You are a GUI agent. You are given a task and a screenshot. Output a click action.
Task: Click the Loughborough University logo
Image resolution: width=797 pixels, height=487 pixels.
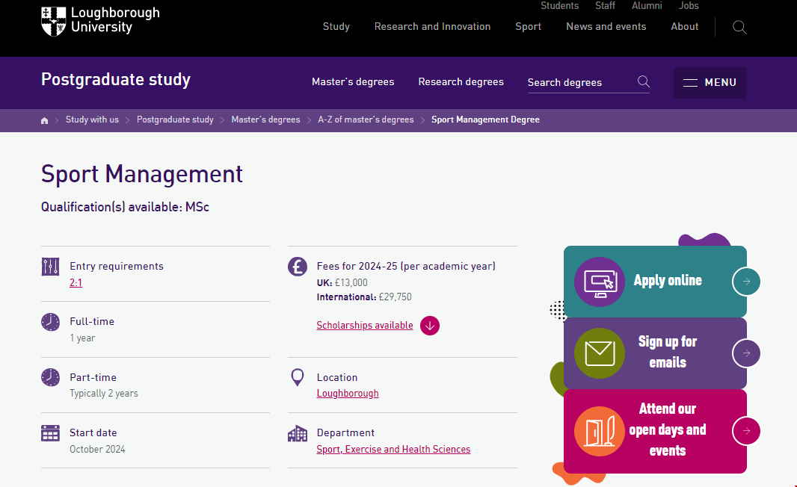pyautogui.click(x=100, y=21)
